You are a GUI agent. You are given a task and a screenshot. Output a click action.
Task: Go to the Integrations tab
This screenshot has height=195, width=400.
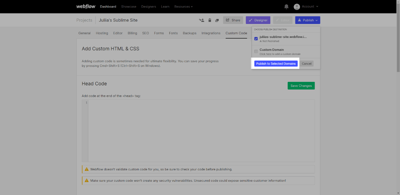(211, 33)
